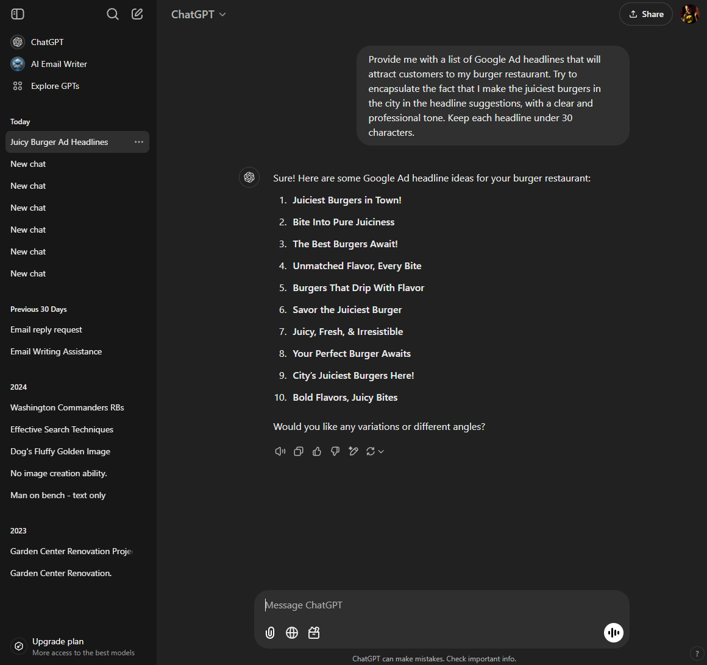The height and width of the screenshot is (665, 707).
Task: Open options for Juicy Burger Ad Headlines chat
Action: pyautogui.click(x=139, y=141)
